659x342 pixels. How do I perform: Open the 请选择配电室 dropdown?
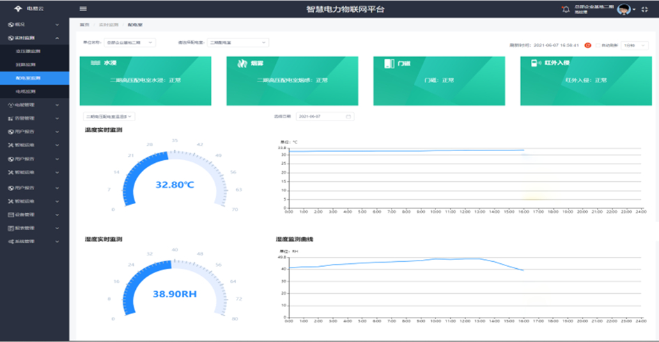pos(238,42)
